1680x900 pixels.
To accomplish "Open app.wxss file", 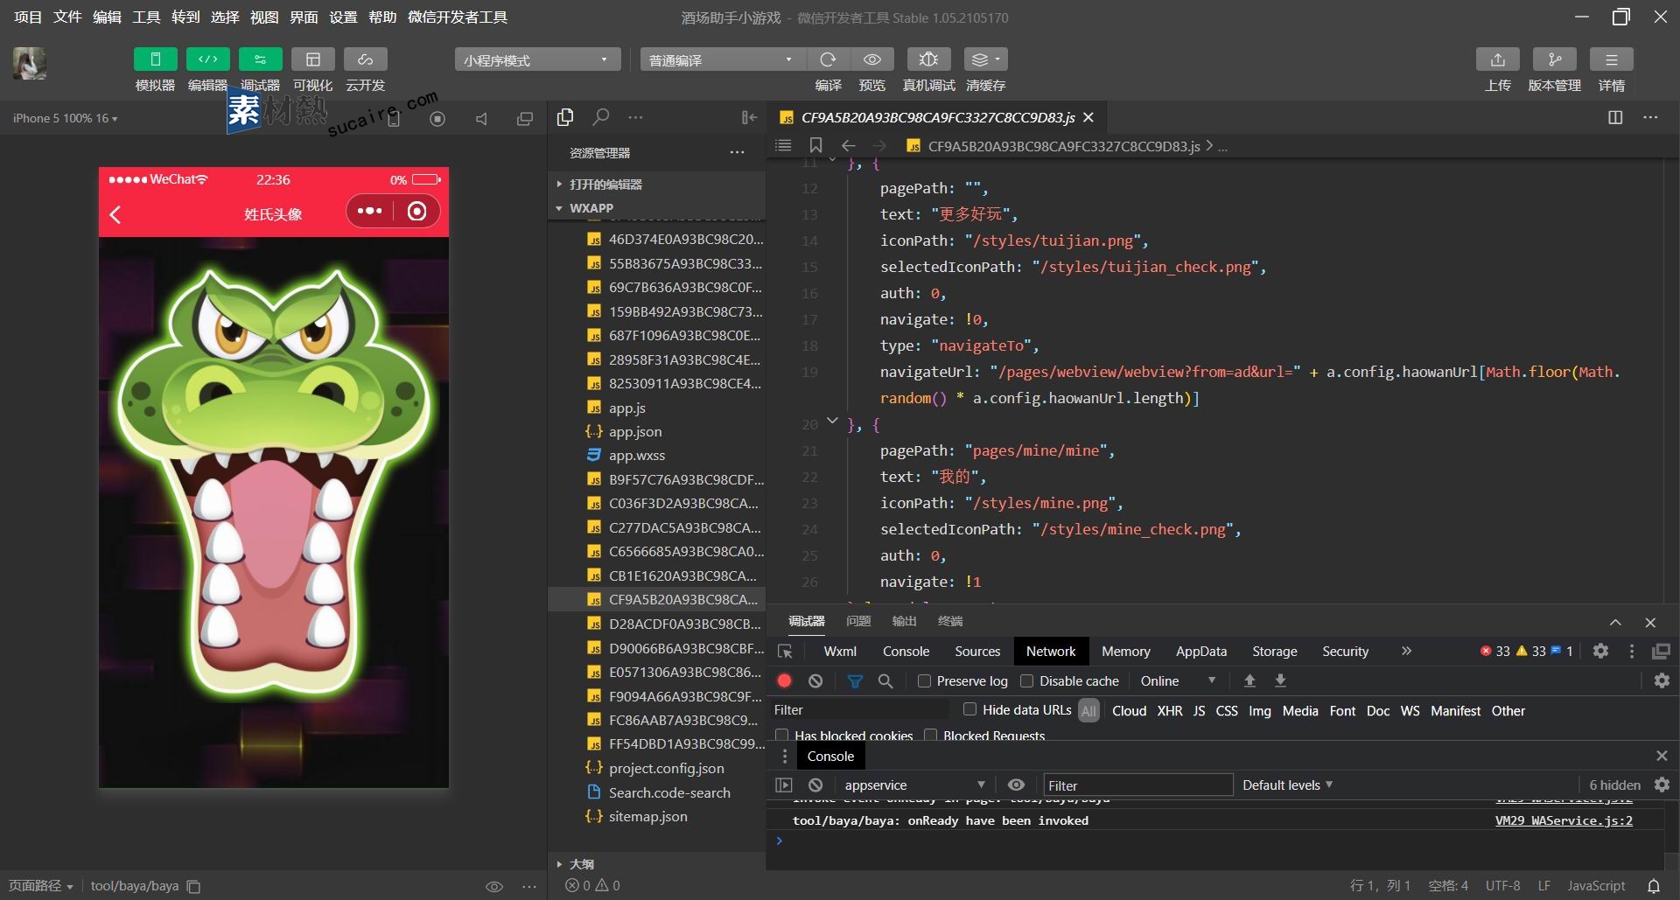I will 637,456.
